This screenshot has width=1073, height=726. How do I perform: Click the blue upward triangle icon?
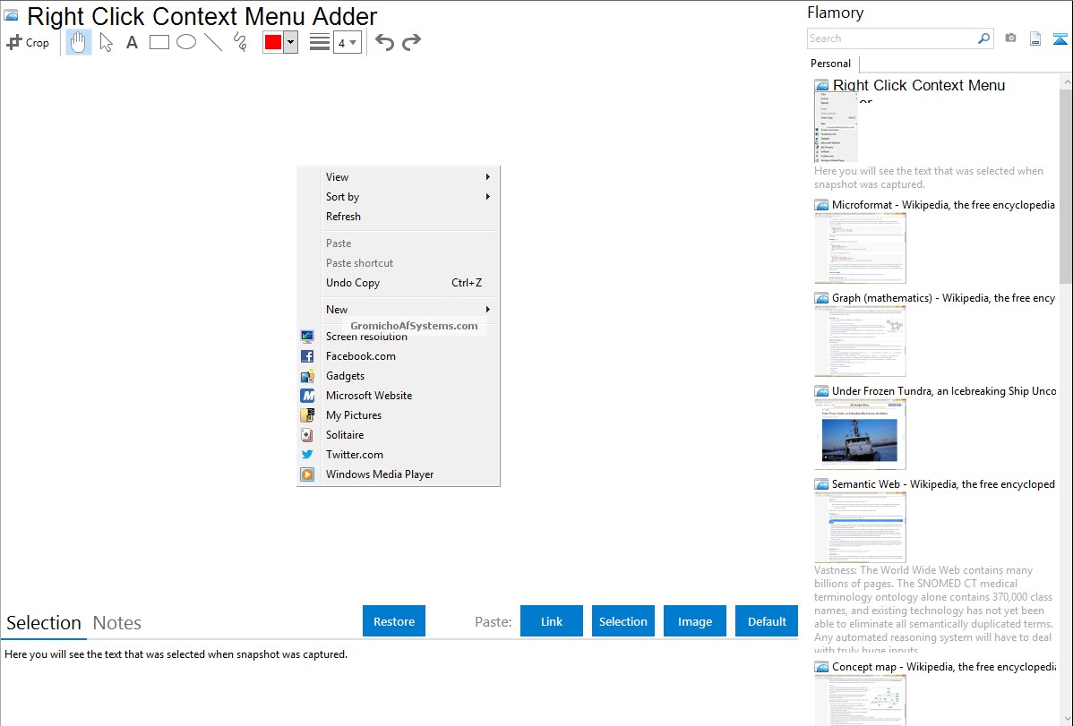click(x=1060, y=38)
